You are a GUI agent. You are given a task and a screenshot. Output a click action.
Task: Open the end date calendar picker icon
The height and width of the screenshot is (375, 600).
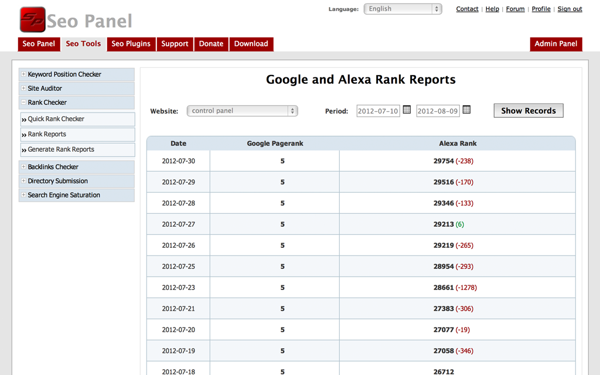(466, 110)
